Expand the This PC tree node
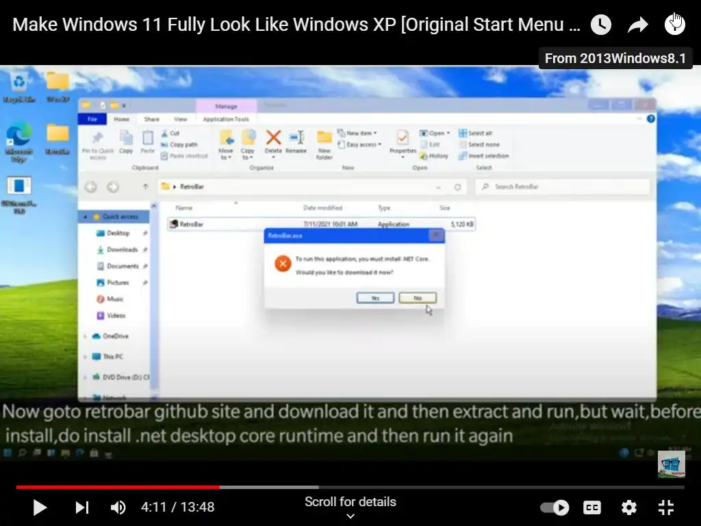The width and height of the screenshot is (701, 526). pos(85,357)
